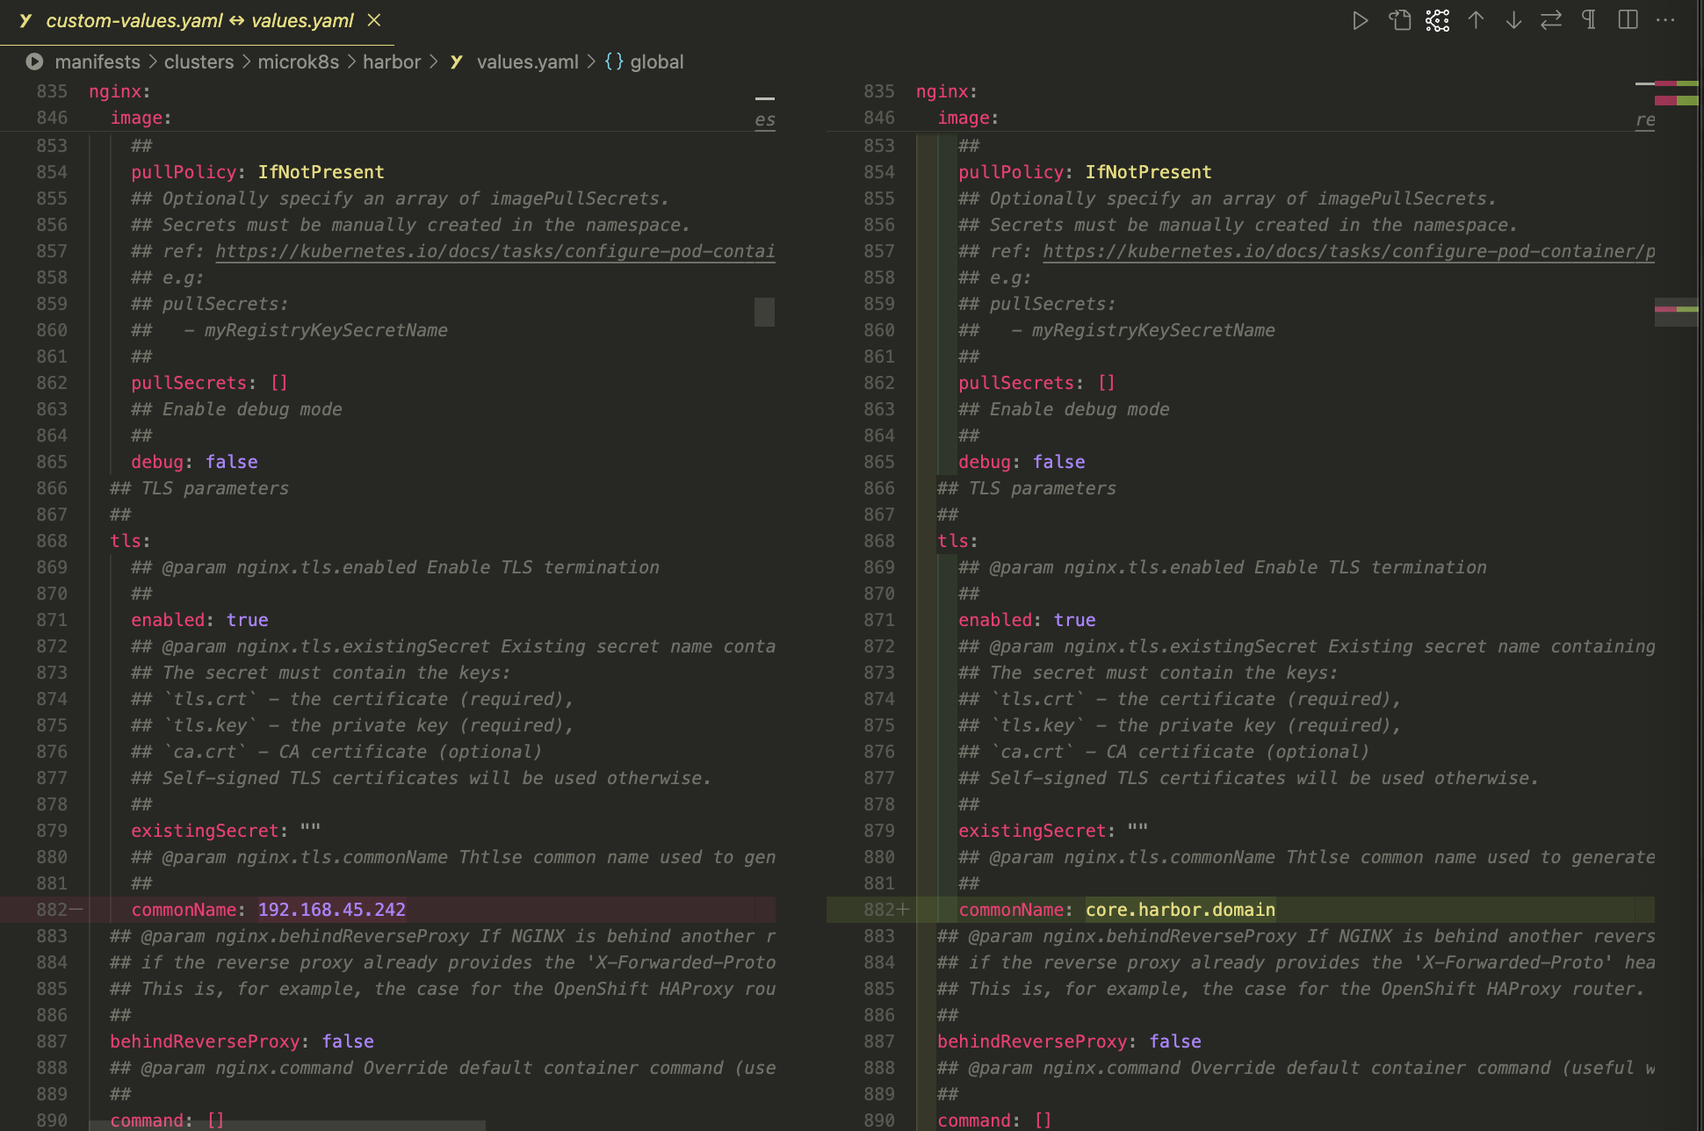The height and width of the screenshot is (1131, 1704).
Task: Open harbor breadcrumb folder
Action: 392,61
